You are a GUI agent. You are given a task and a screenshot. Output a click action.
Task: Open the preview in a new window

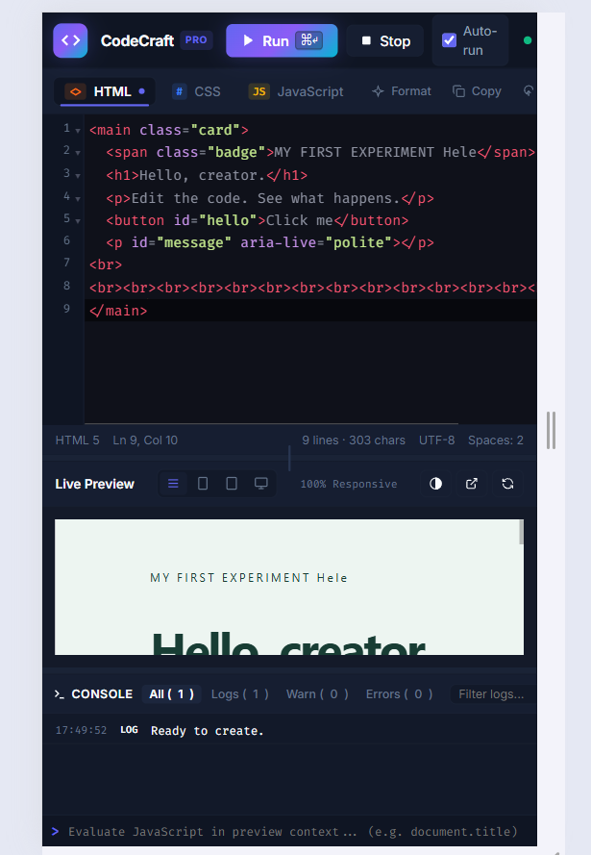pyautogui.click(x=472, y=484)
